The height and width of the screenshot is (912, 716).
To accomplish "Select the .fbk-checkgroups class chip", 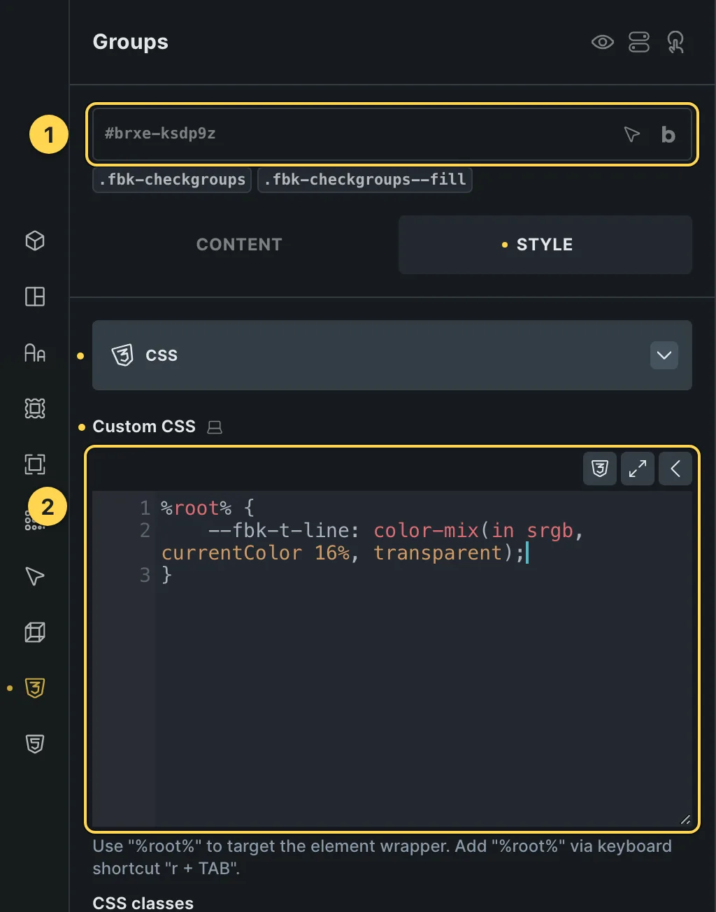I will tap(172, 180).
